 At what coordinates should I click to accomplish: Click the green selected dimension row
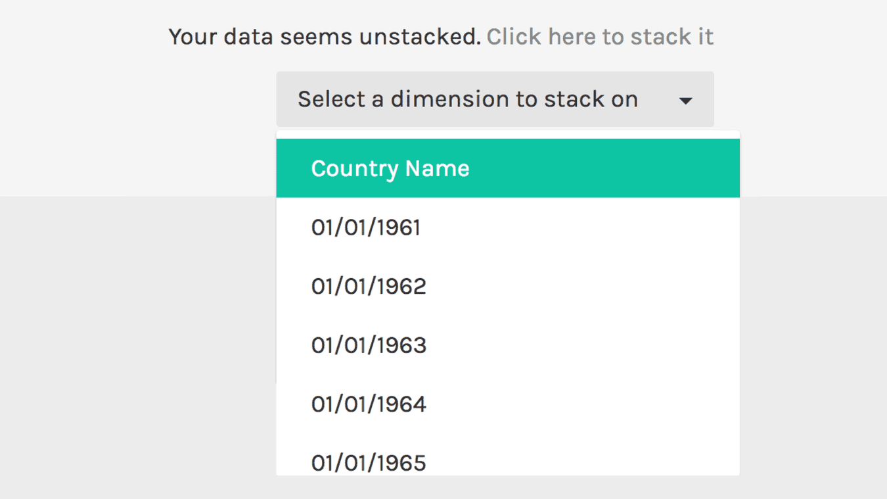(x=508, y=168)
